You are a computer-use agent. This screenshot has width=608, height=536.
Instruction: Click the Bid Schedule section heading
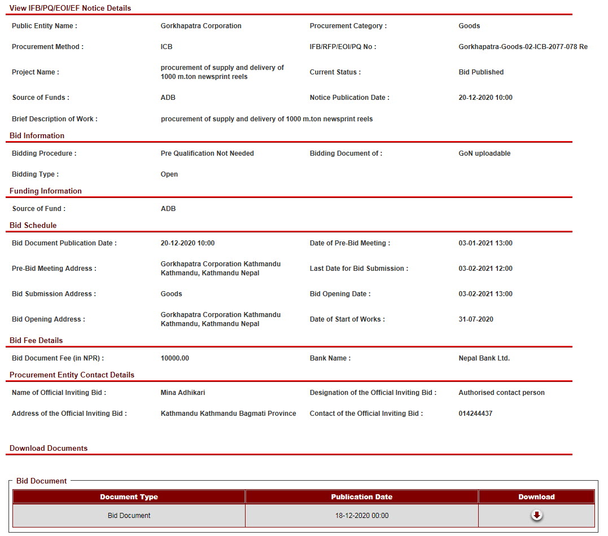[x=33, y=225]
